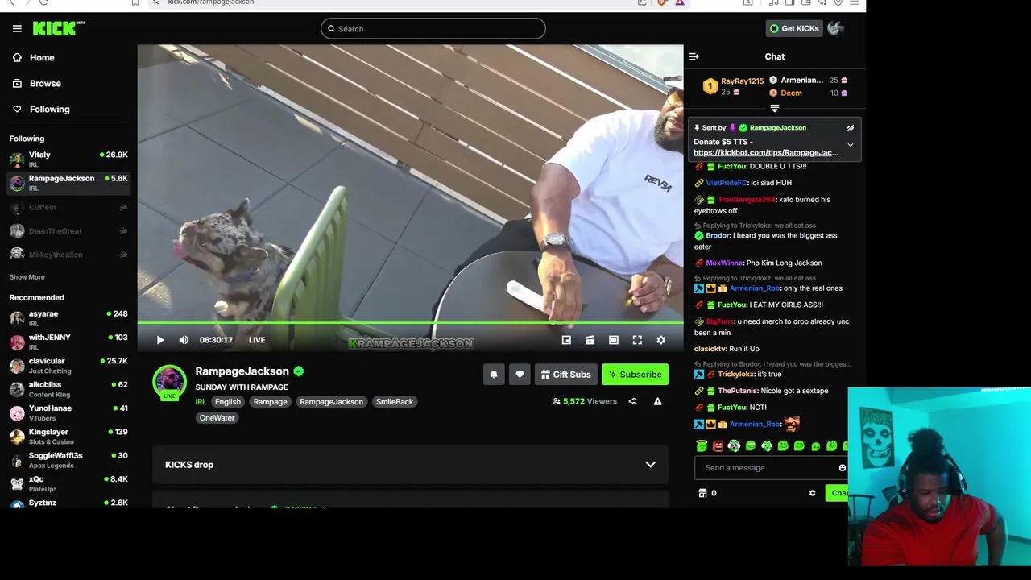The image size is (1031, 580).
Task: Click chat username ThePutanis
Action: [736, 391]
